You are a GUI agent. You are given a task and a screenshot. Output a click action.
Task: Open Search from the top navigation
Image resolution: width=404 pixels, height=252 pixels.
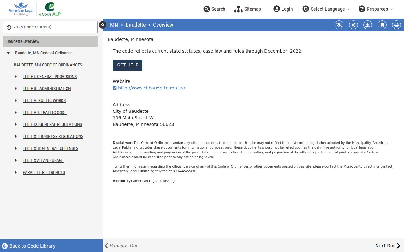pyautogui.click(x=214, y=9)
